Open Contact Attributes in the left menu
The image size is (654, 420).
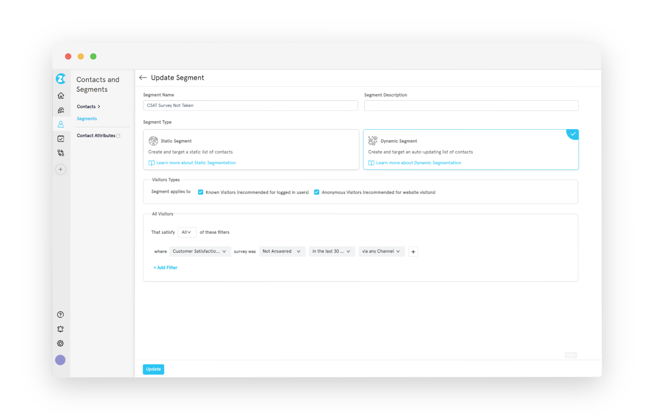click(99, 136)
